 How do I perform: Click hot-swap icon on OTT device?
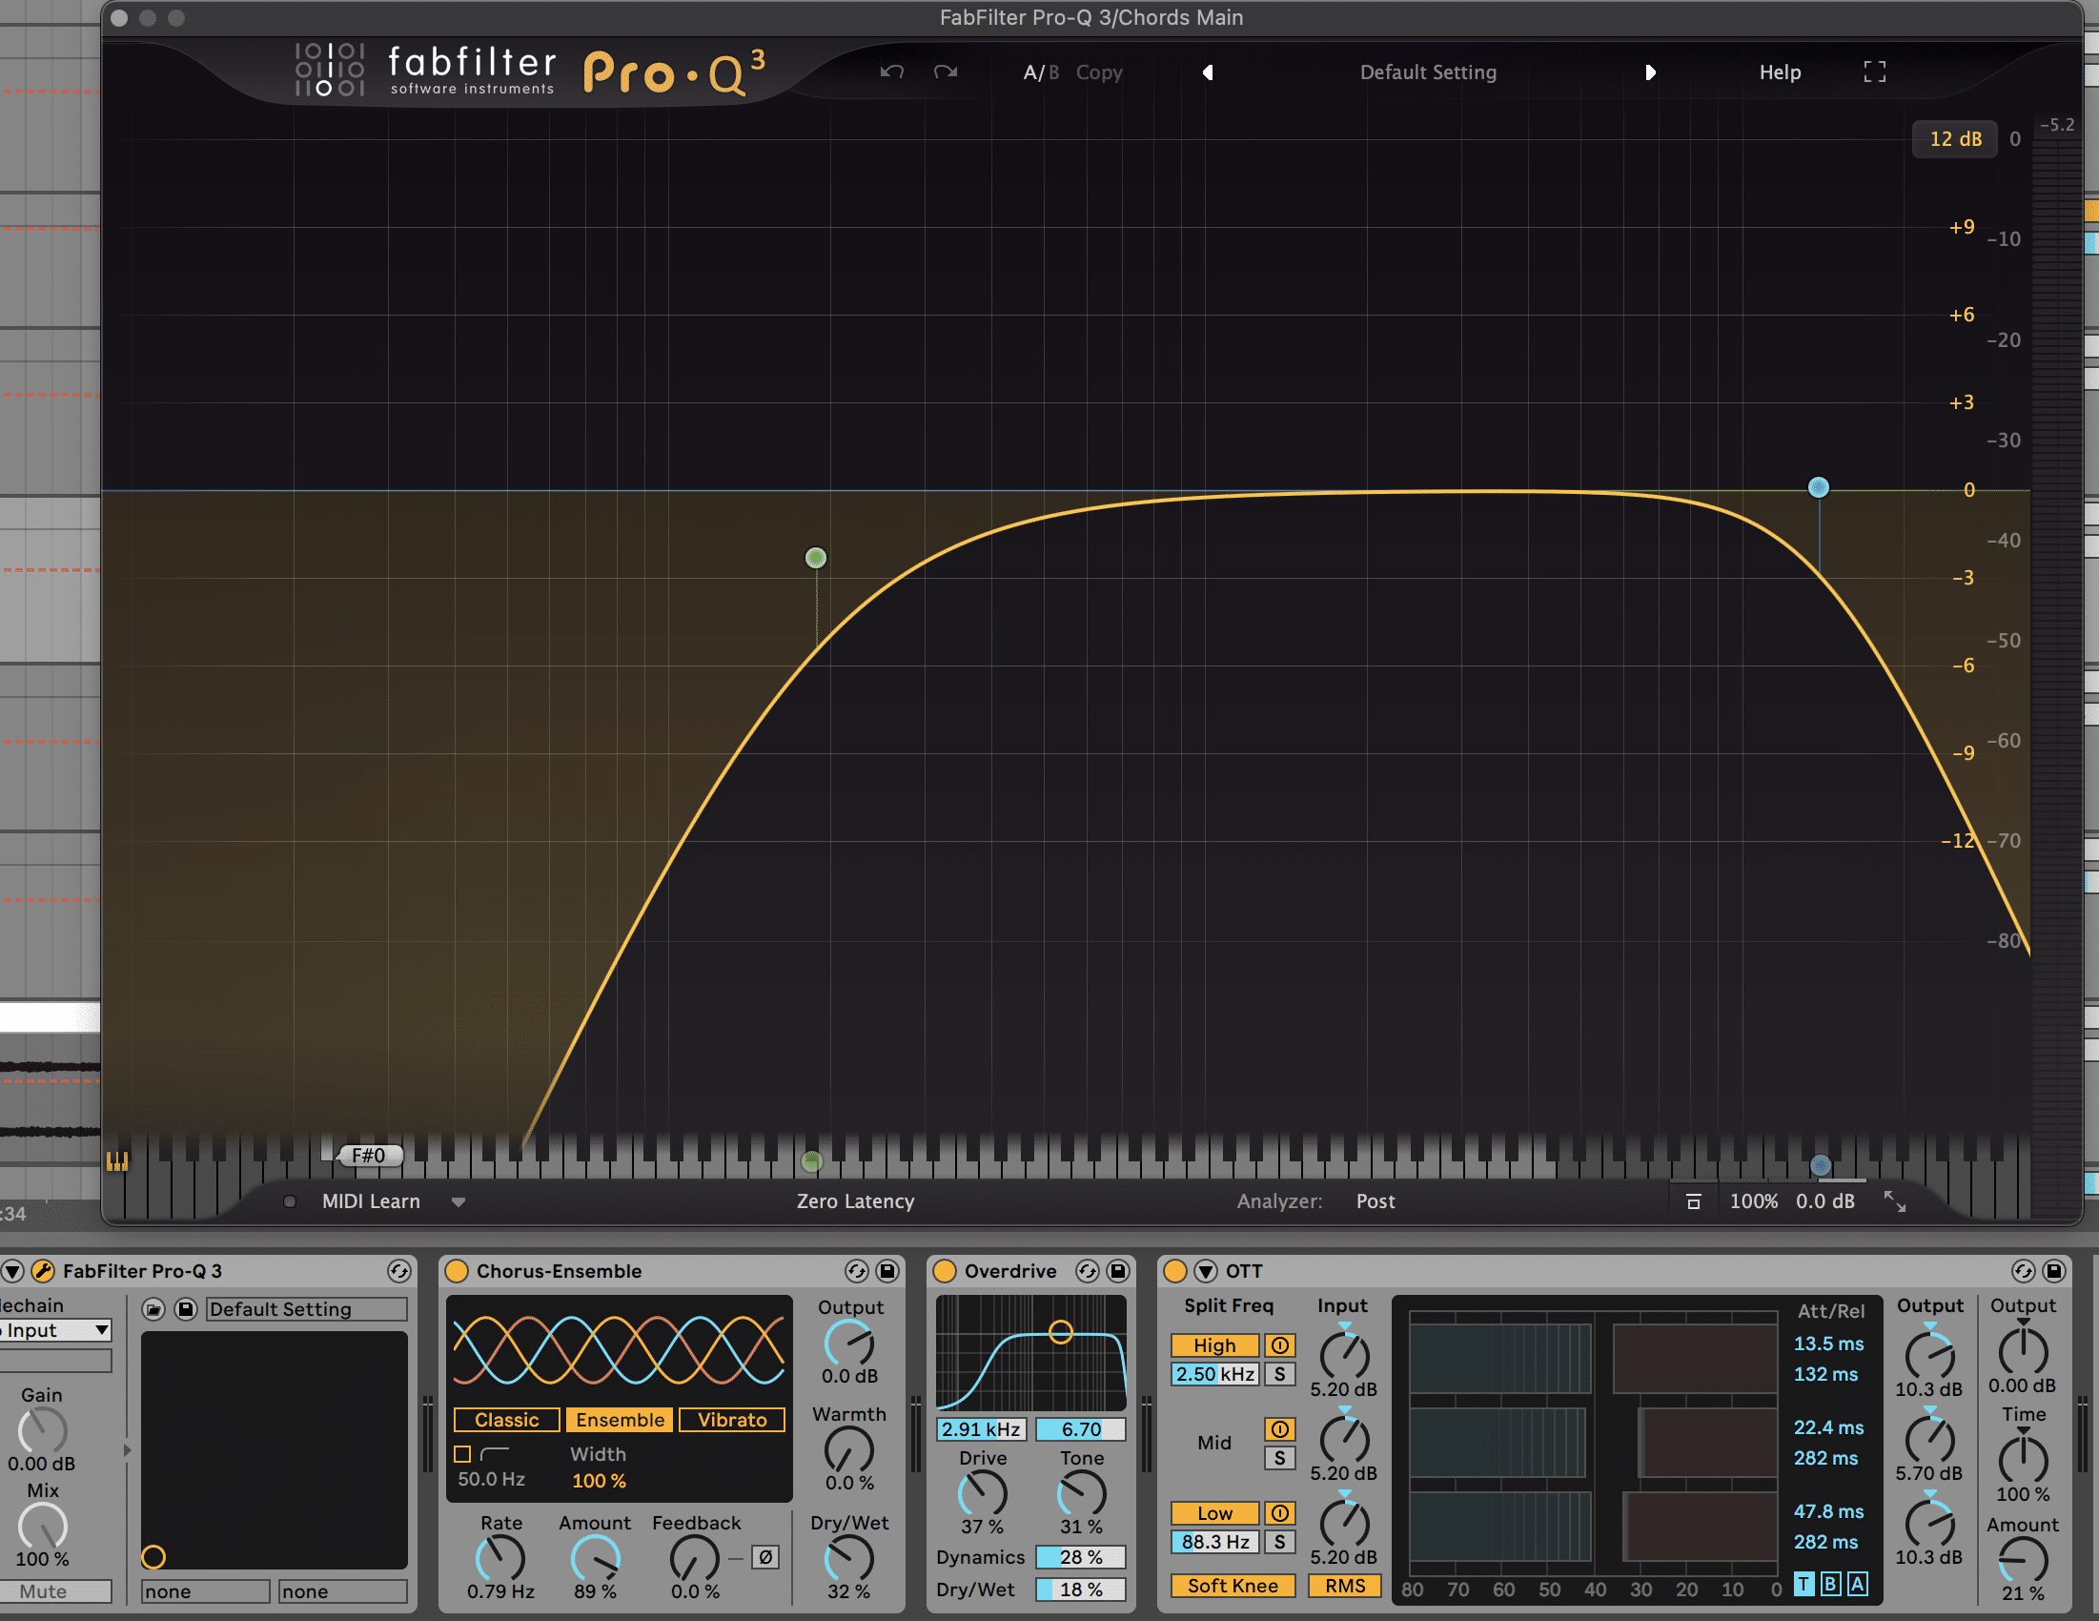[x=2023, y=1271]
